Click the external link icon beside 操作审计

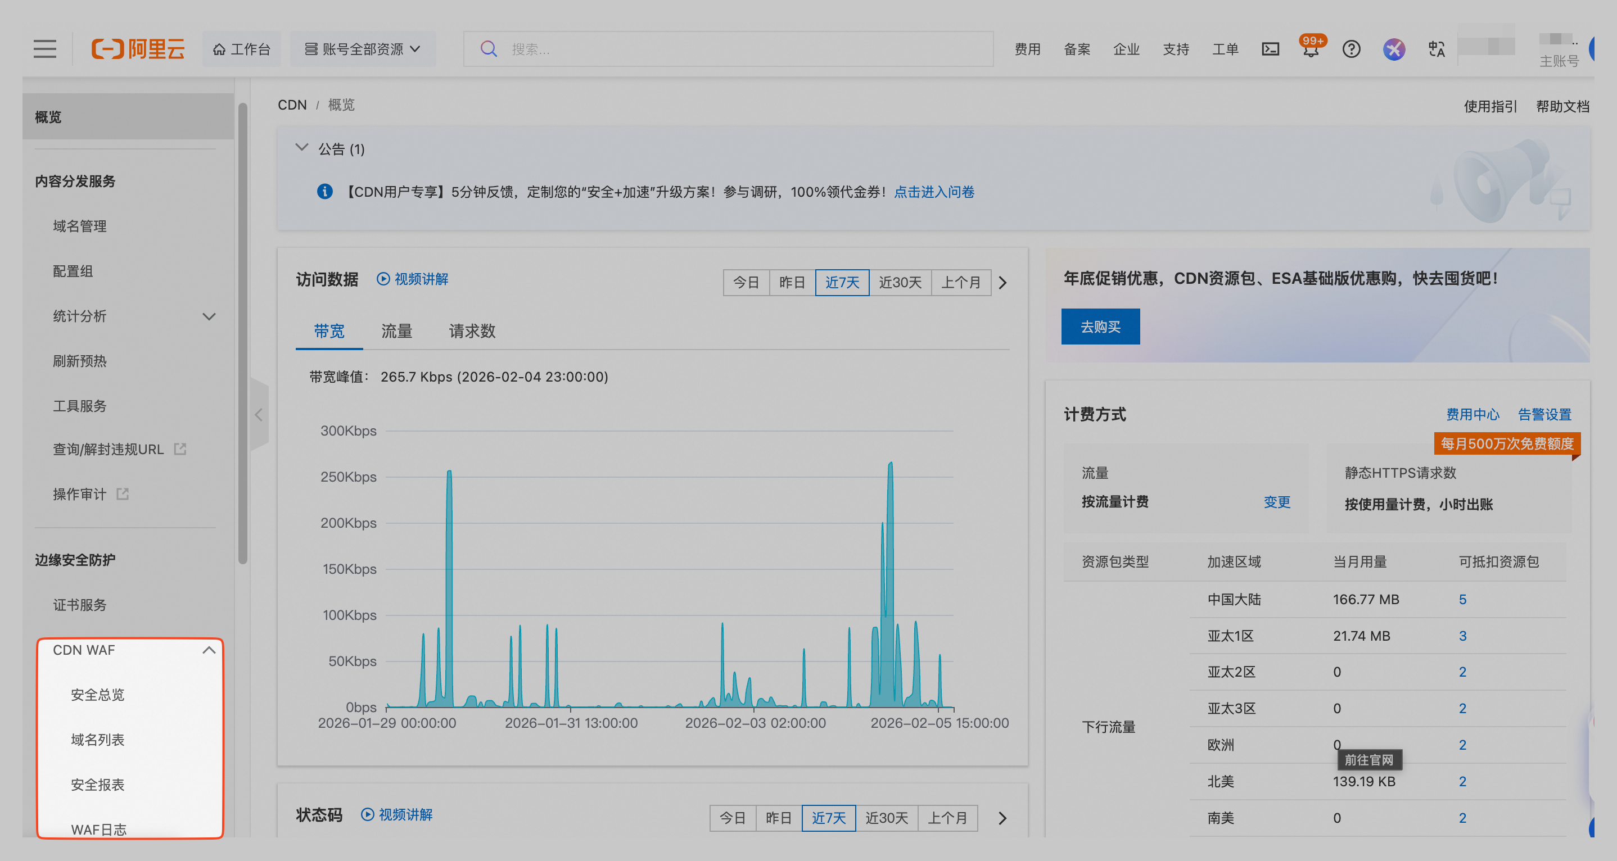coord(123,495)
